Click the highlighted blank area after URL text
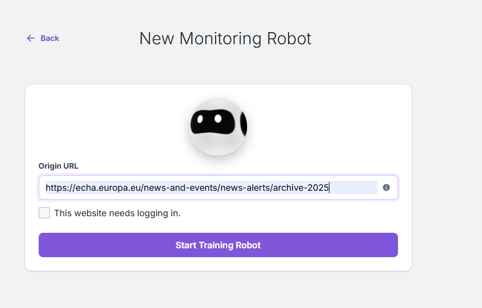The width and height of the screenshot is (482, 308). [x=354, y=187]
